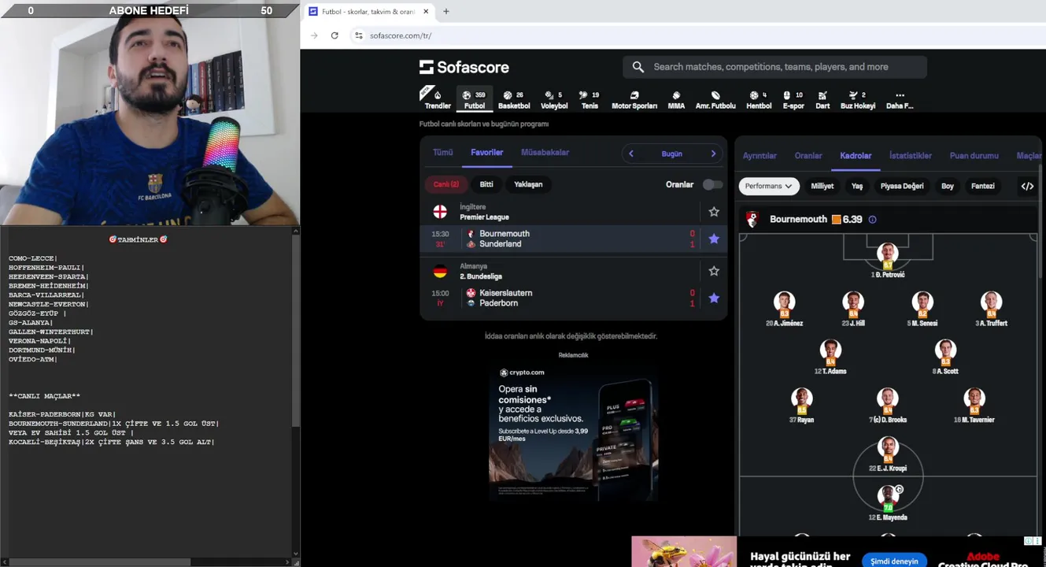Image resolution: width=1046 pixels, height=567 pixels.
Task: Click the search magnifier icon
Action: pos(638,67)
